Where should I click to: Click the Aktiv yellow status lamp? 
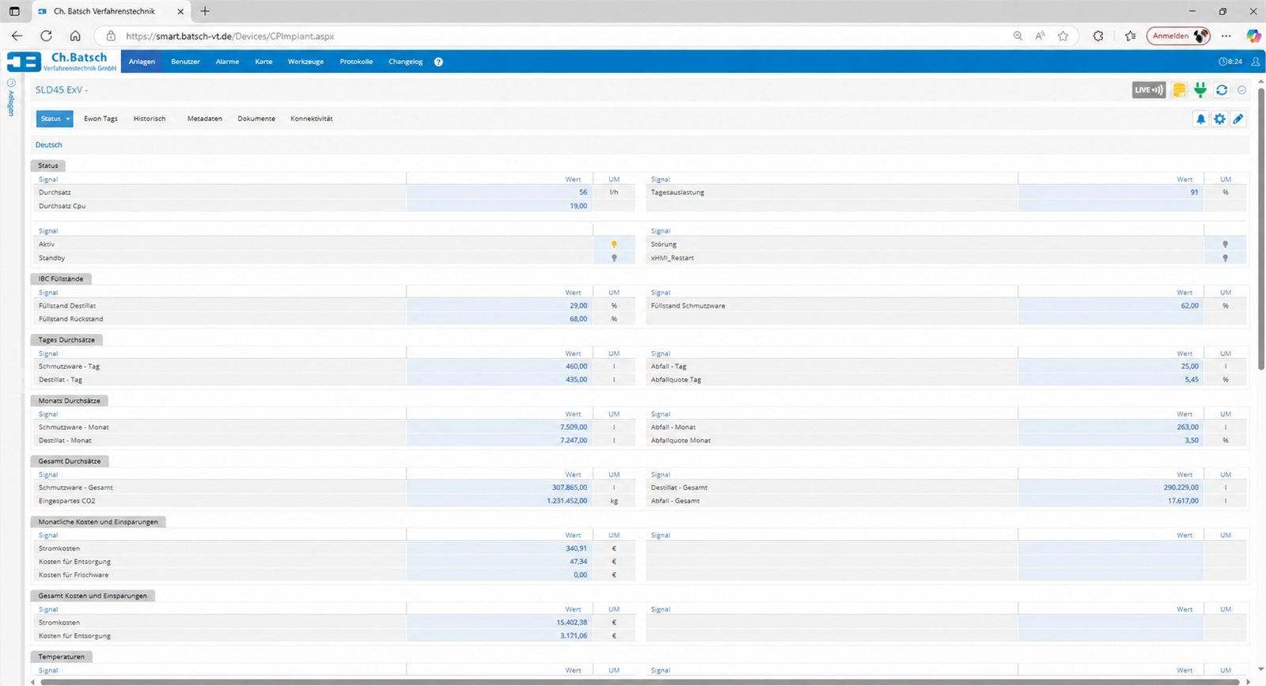614,244
